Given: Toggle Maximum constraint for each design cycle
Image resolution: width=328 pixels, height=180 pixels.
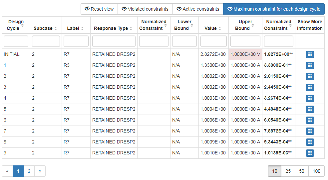Looking at the screenshot, I should (274, 9).
